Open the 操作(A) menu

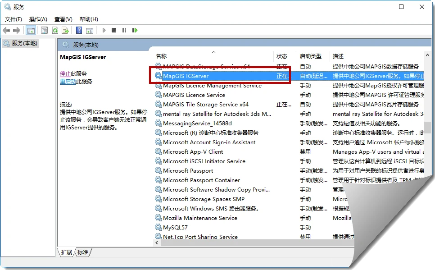click(38, 19)
